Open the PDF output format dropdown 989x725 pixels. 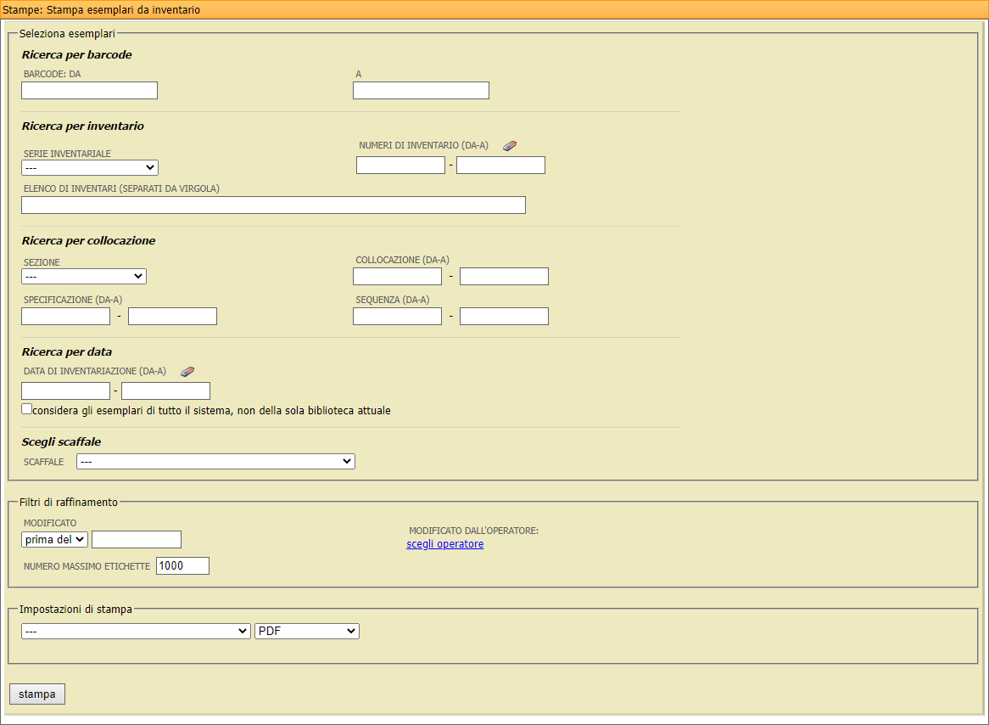[306, 631]
